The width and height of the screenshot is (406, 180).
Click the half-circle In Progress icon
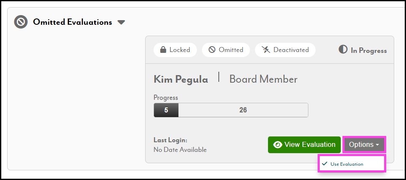pyautogui.click(x=343, y=50)
